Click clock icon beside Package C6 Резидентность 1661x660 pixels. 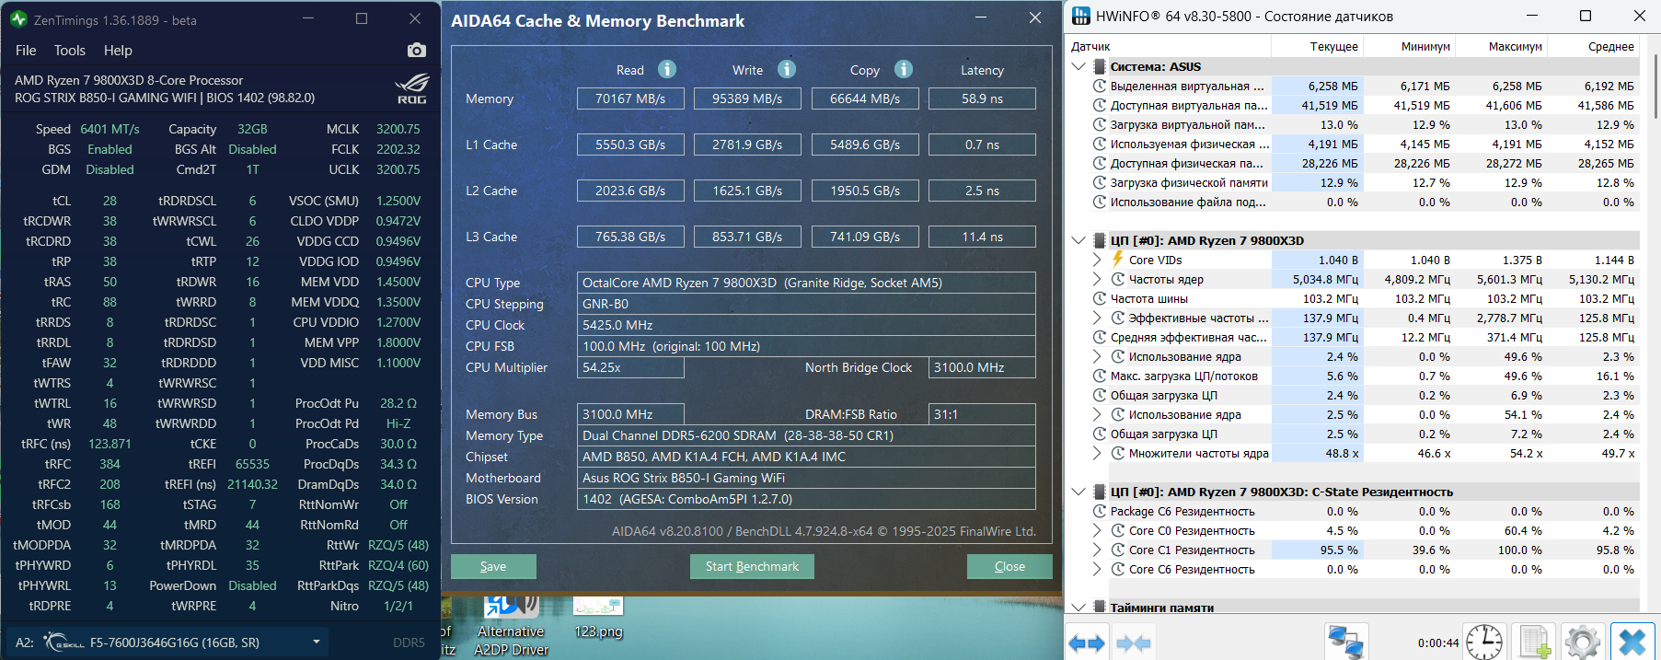tap(1099, 511)
